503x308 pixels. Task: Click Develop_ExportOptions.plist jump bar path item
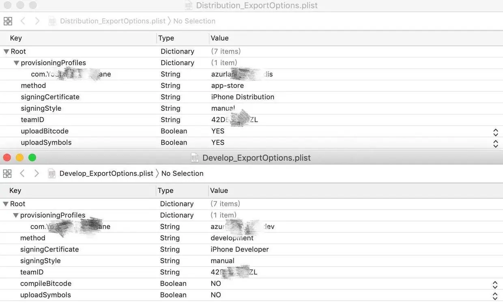pos(106,173)
